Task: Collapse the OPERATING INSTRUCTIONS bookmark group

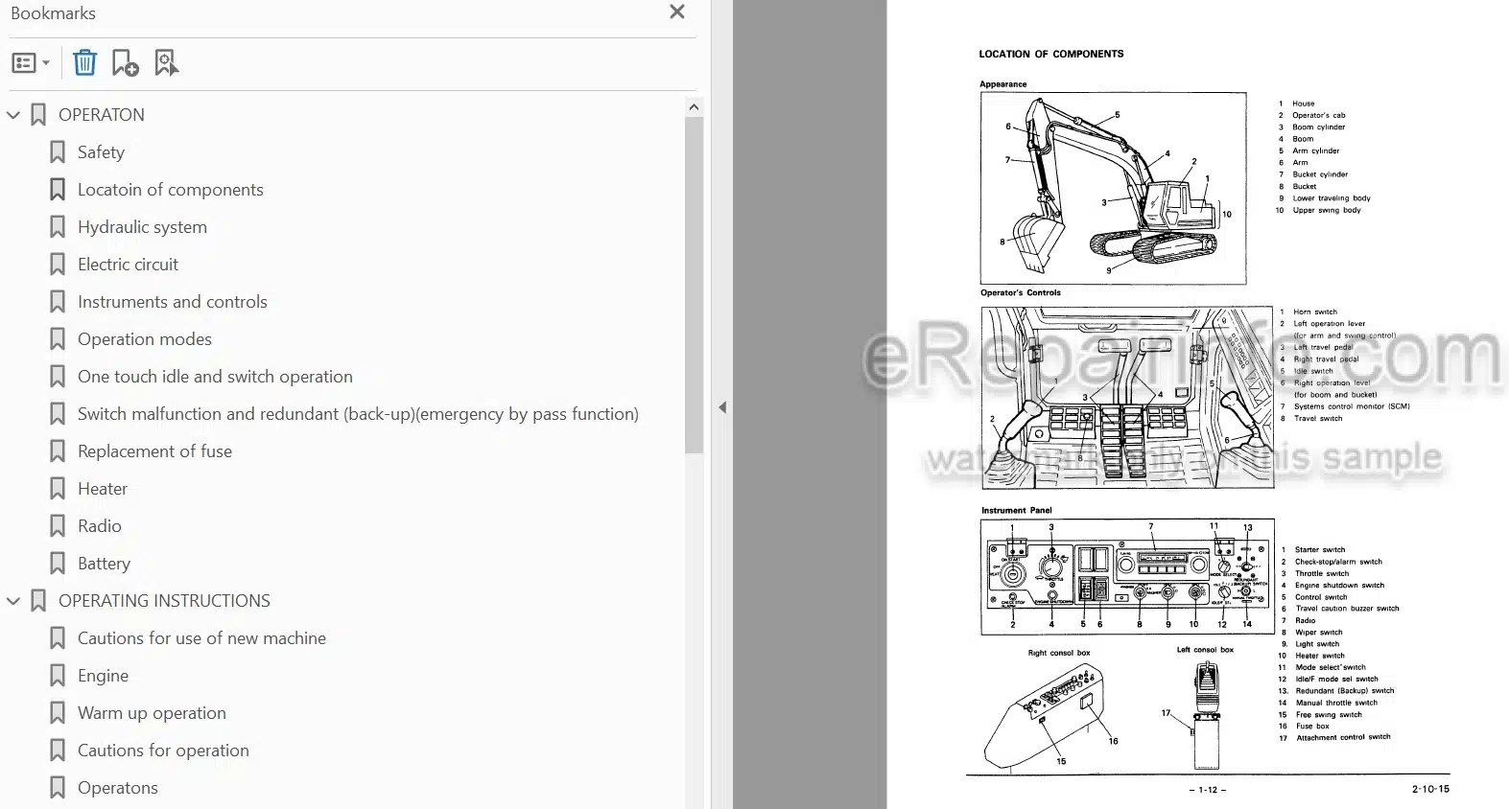Action: (13, 601)
